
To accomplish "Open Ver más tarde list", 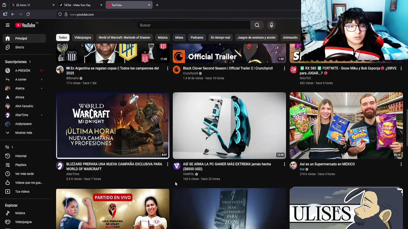I will point(24,174).
